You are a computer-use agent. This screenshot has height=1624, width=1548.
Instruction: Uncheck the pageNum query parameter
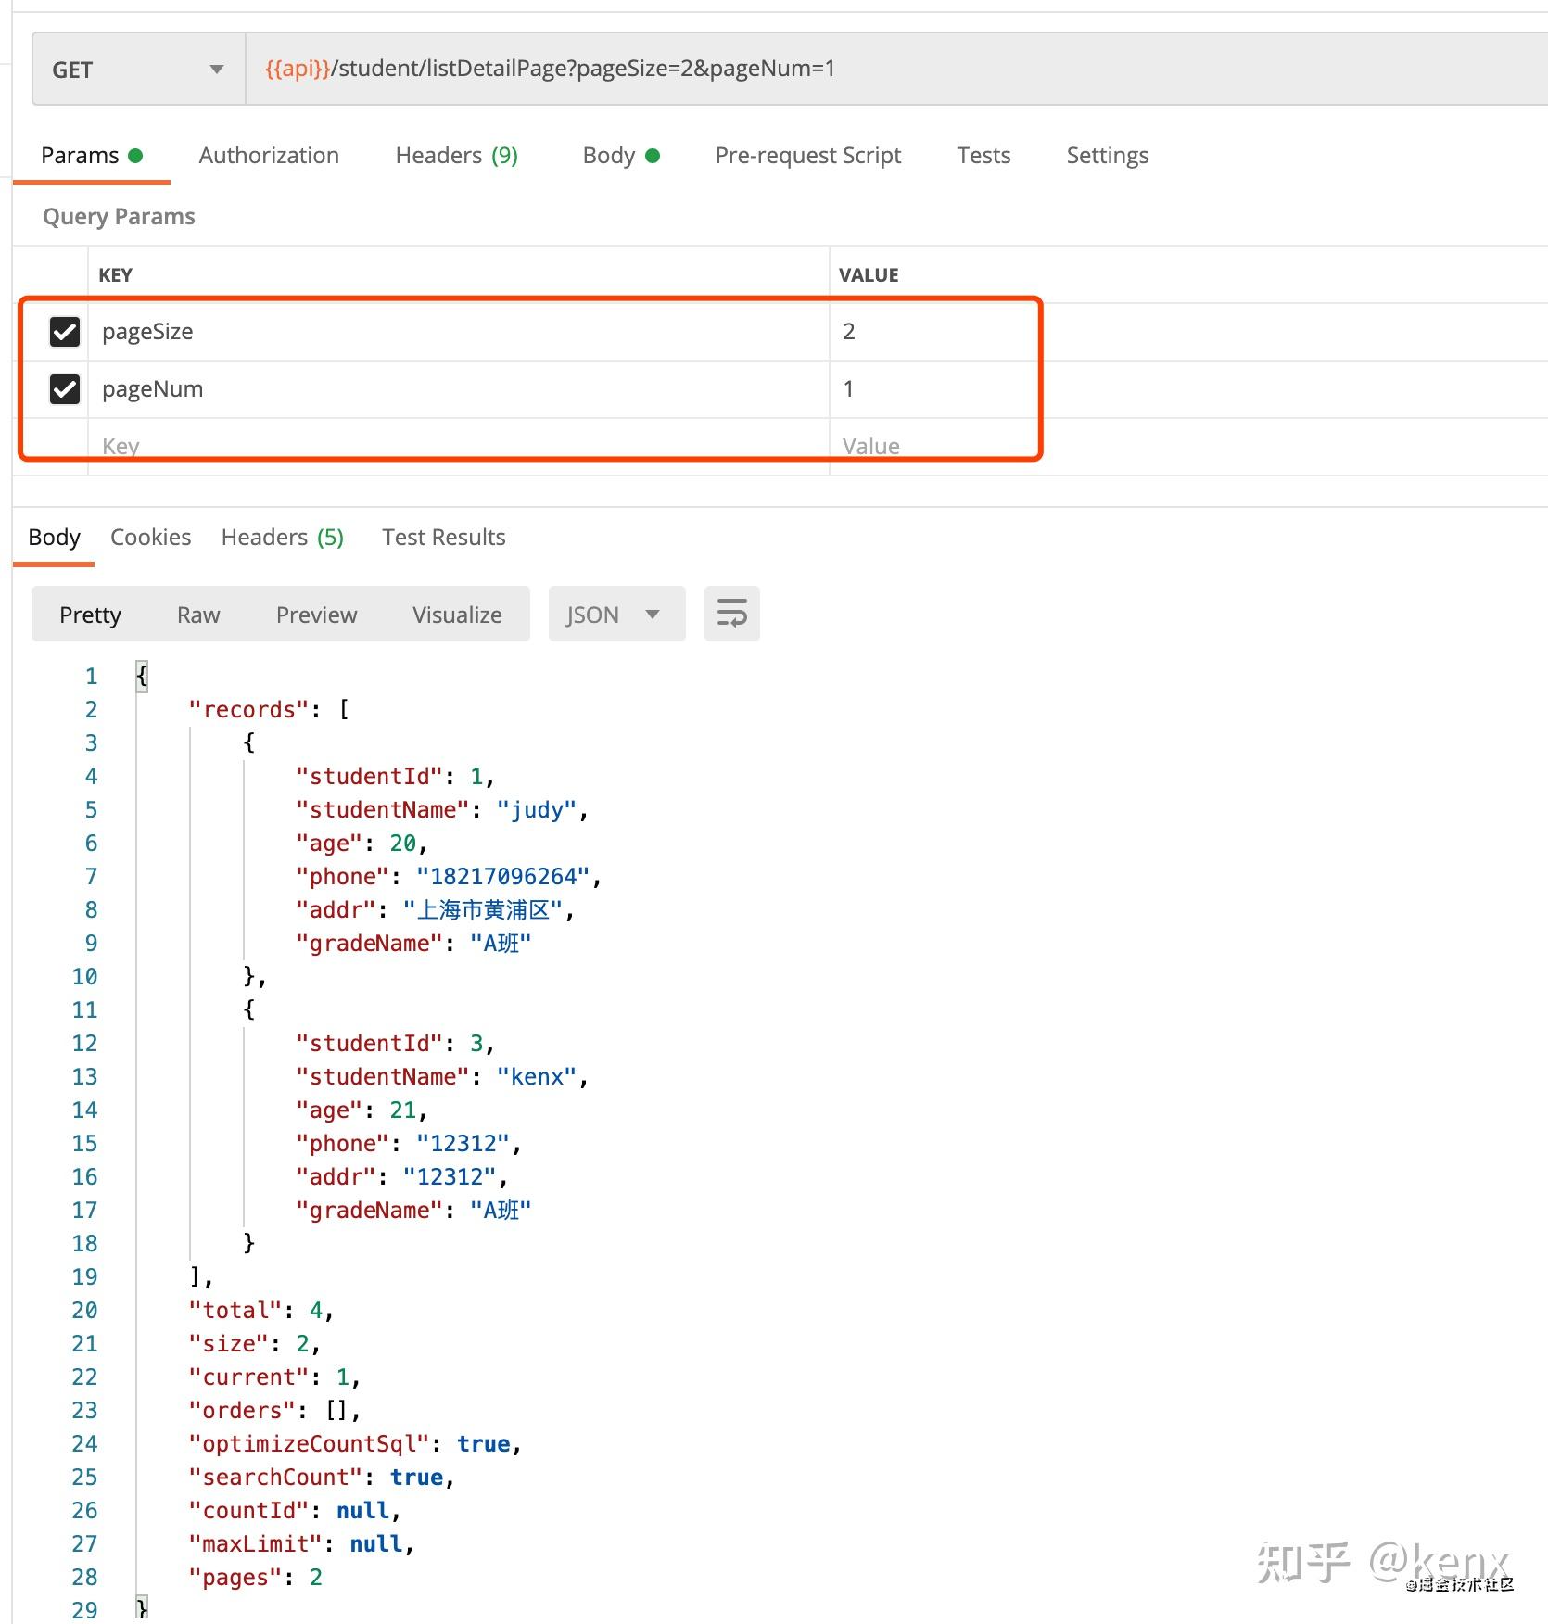click(63, 388)
